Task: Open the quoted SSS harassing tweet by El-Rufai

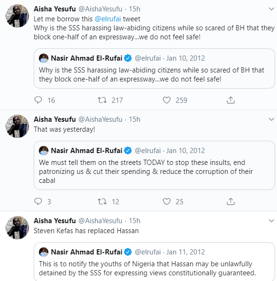Action: coord(154,68)
